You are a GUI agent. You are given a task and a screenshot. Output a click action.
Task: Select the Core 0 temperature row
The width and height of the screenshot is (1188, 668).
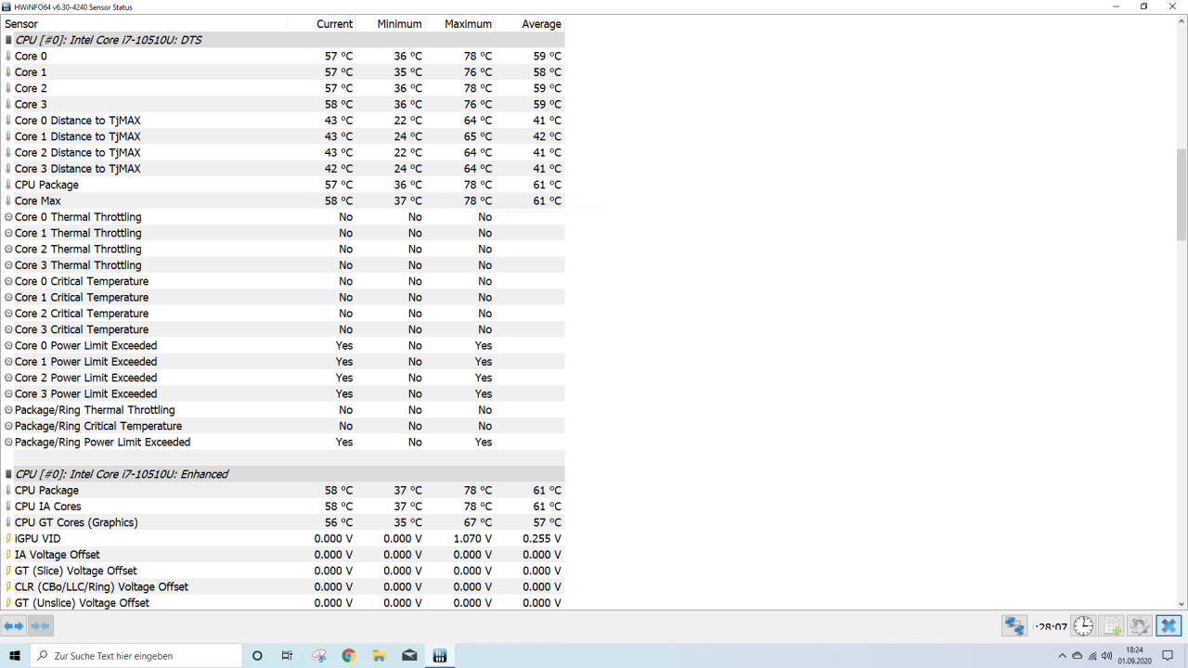(x=282, y=57)
